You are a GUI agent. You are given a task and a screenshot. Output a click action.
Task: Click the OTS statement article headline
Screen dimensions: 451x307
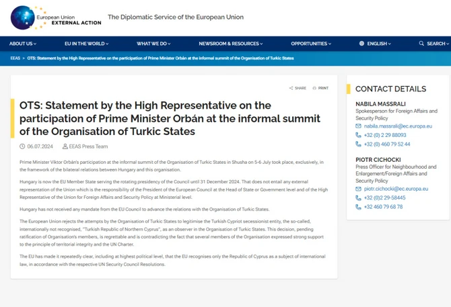170,118
